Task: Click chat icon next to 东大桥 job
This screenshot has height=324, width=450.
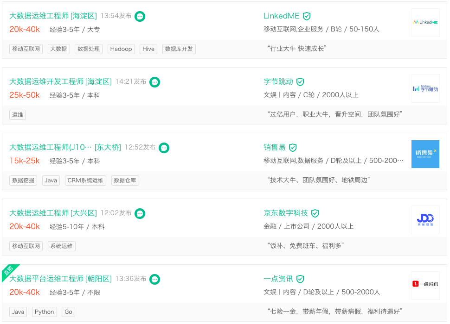Action: coord(164,148)
